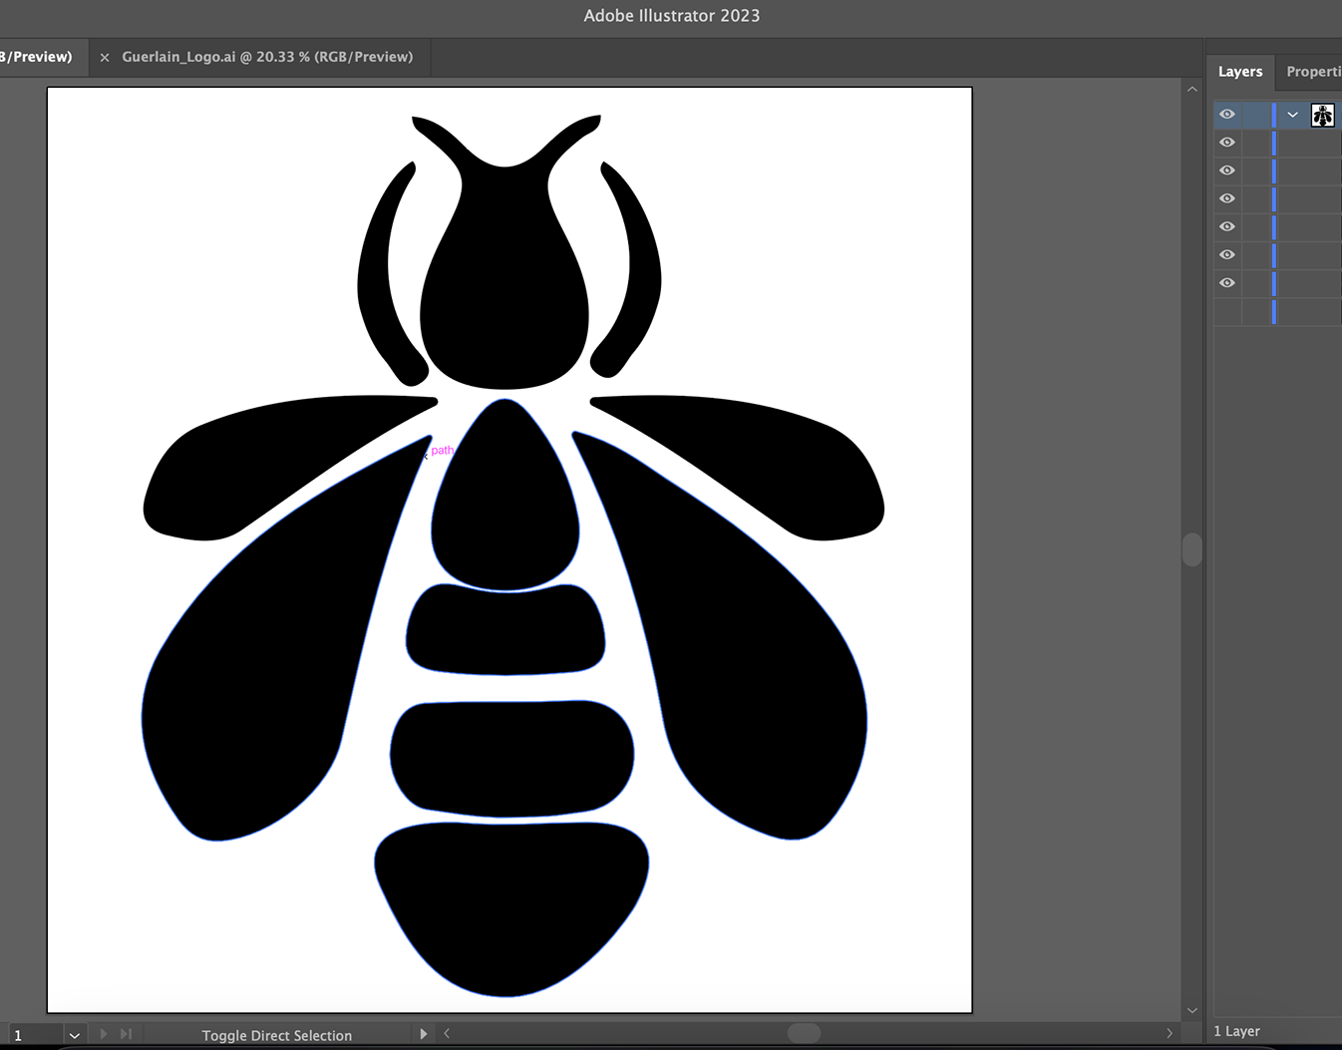Click the vertical scrollbar thumb
This screenshot has height=1050, width=1342.
point(1192,549)
